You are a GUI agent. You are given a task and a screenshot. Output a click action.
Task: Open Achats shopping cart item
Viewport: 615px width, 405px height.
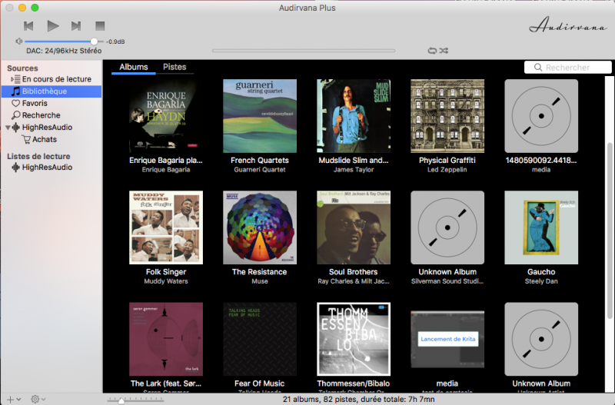(x=39, y=140)
